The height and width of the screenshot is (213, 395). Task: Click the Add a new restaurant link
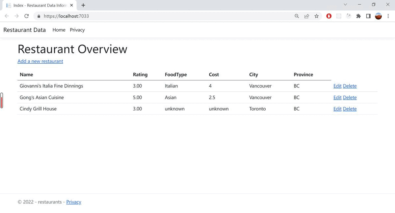40,61
